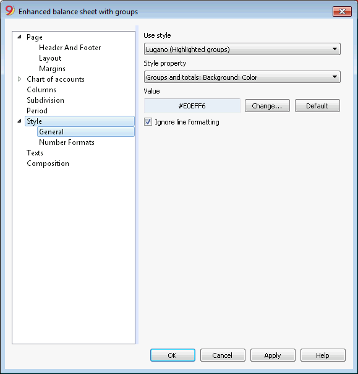Viewport: 358px width, 374px height.
Task: Click the Apply button
Action: coord(273,355)
